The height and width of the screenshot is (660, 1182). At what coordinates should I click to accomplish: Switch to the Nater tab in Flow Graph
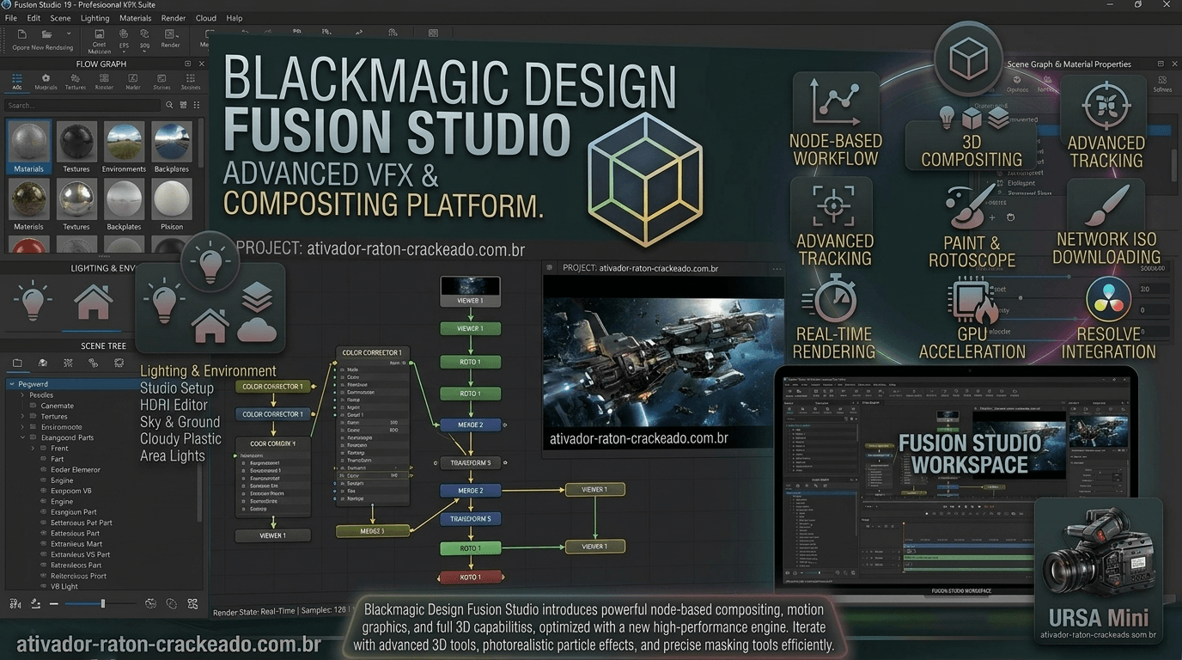tap(133, 82)
